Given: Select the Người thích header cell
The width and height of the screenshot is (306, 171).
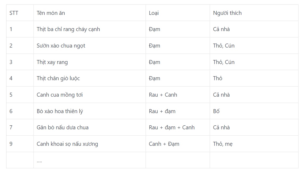Looking at the screenshot, I should 254,13.
